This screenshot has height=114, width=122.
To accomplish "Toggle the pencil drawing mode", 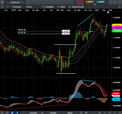I will tap(12, 113).
